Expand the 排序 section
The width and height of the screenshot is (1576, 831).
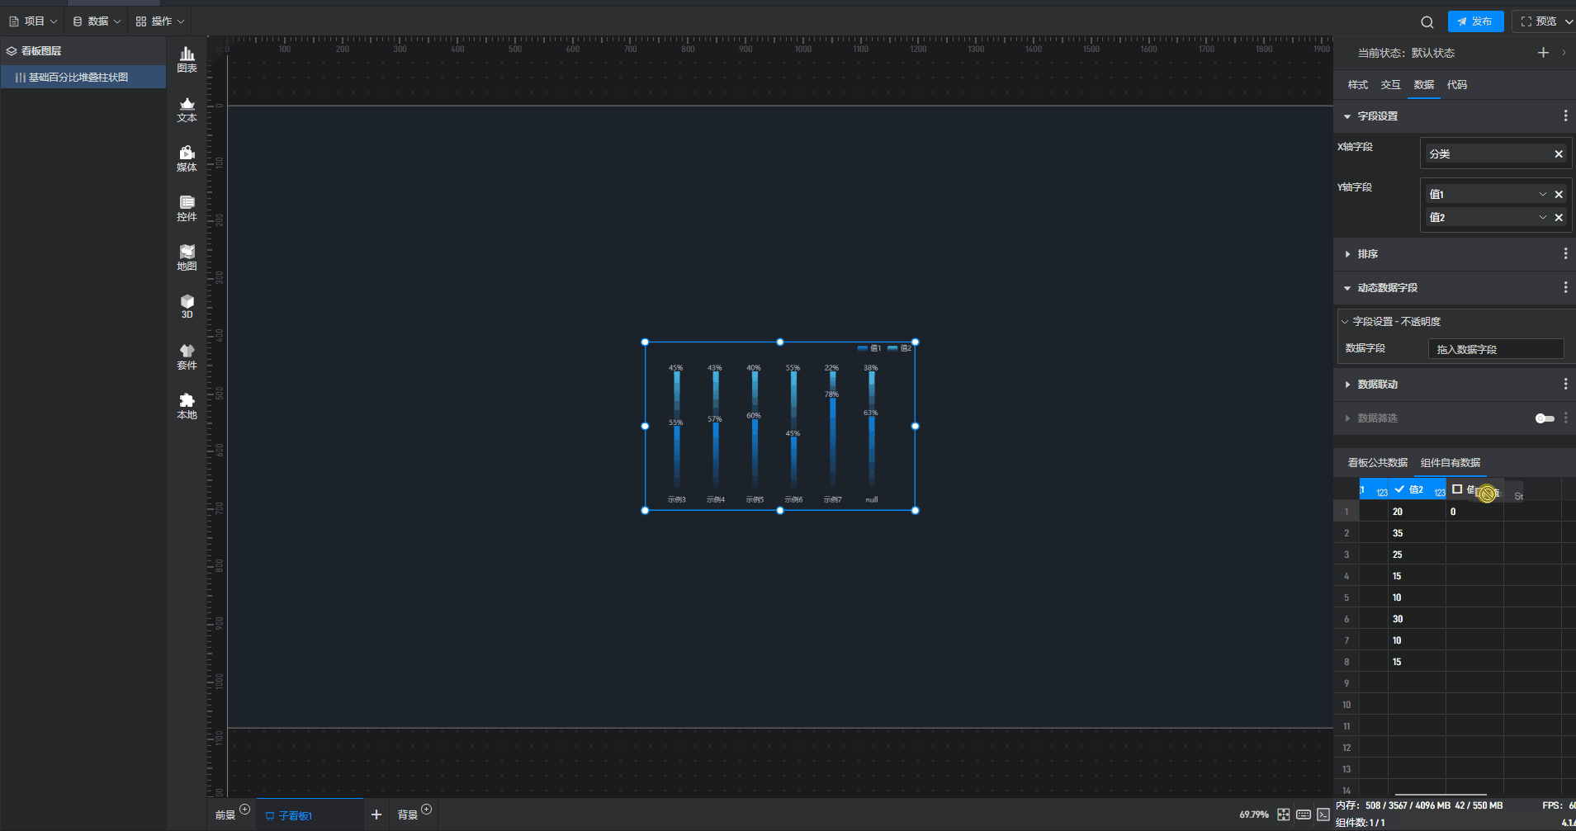(x=1347, y=254)
